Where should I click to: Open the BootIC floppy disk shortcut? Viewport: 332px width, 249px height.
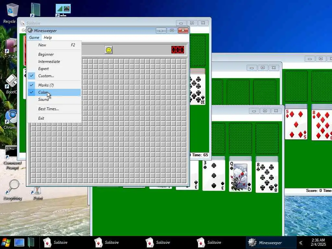[11, 84]
